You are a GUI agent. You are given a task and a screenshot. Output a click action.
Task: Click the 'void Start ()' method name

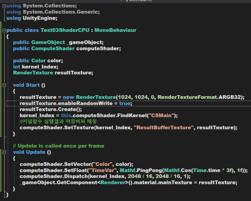[33, 85]
